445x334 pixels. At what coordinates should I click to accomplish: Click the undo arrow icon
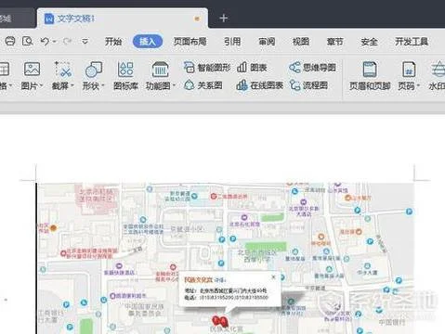pyautogui.click(x=45, y=41)
